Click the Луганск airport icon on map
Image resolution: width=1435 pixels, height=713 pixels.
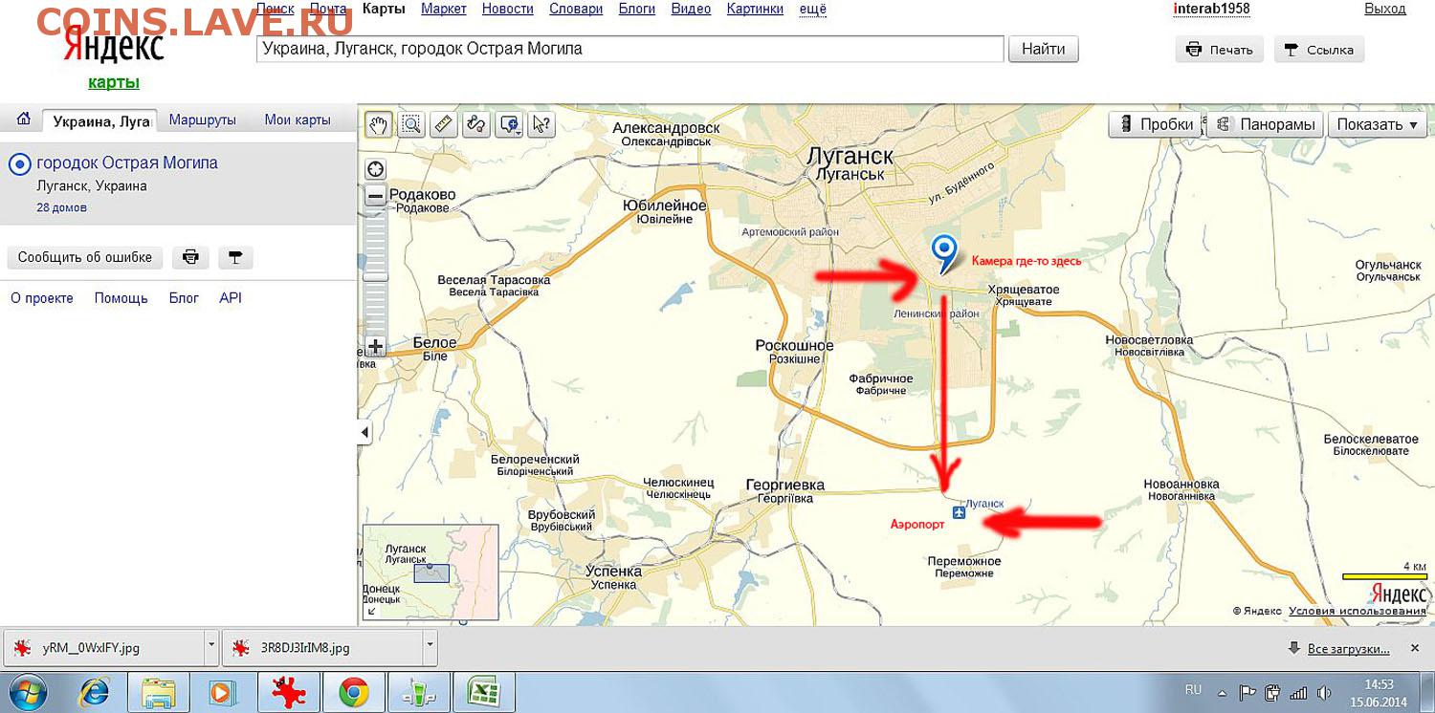pyautogui.click(x=960, y=513)
